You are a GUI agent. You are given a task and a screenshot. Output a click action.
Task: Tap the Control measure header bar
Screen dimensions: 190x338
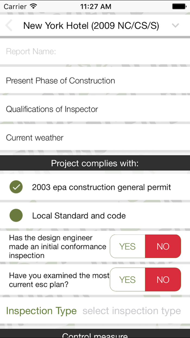(x=95, y=334)
